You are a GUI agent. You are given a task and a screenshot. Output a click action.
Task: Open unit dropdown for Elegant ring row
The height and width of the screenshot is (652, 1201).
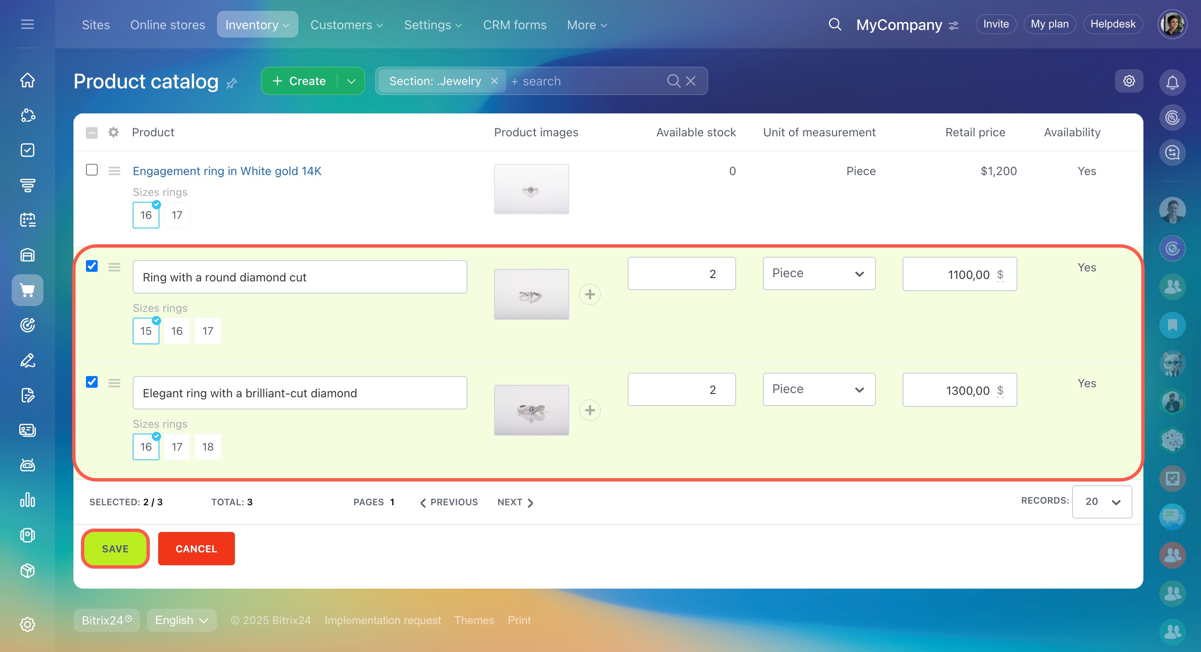[x=819, y=389]
